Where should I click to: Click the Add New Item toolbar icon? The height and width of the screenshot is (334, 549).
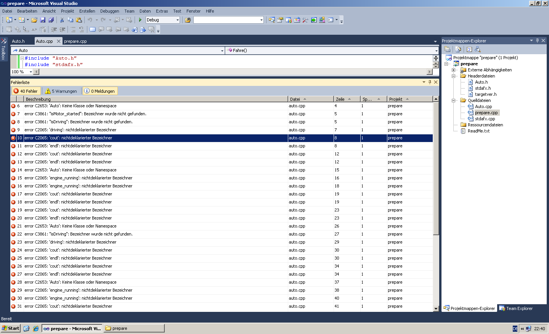point(22,20)
